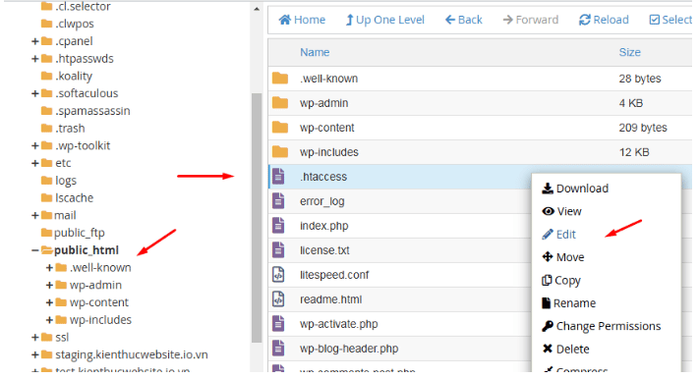
Task: Select the error_log file name
Action: [x=322, y=201]
